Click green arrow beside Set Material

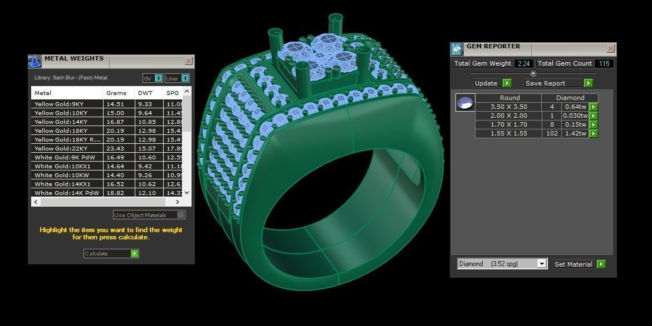coord(601,264)
